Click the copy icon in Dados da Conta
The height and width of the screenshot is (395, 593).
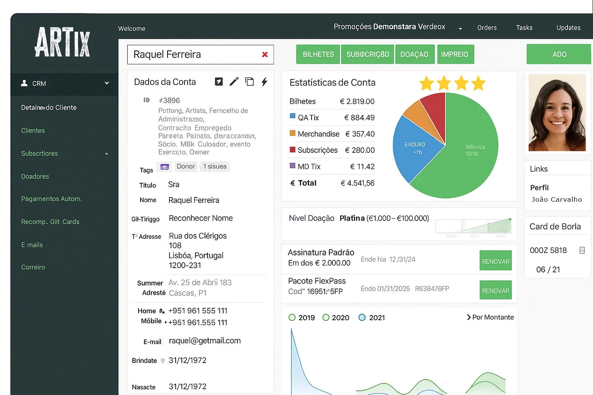point(249,81)
